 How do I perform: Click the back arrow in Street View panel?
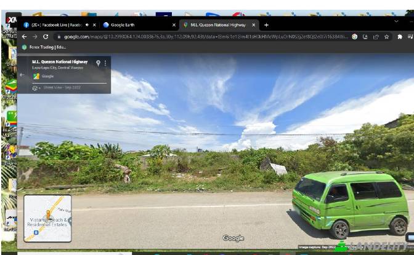tap(22, 75)
